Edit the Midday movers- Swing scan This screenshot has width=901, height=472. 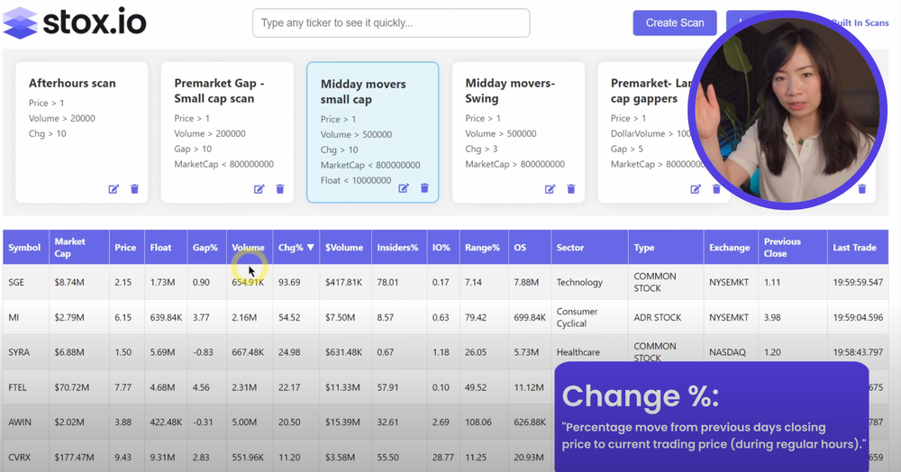[550, 189]
